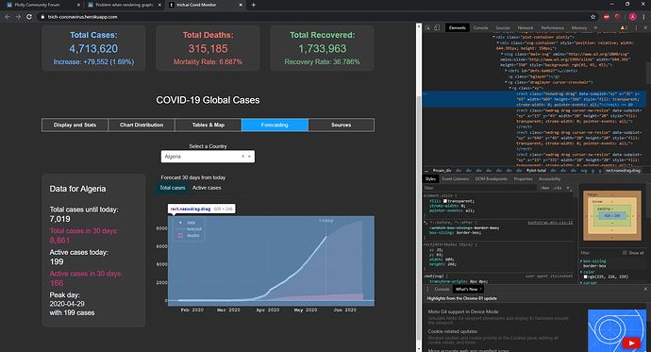651x352 pixels.
Task: Add a new style rule with plus icon
Action: tap(568, 188)
